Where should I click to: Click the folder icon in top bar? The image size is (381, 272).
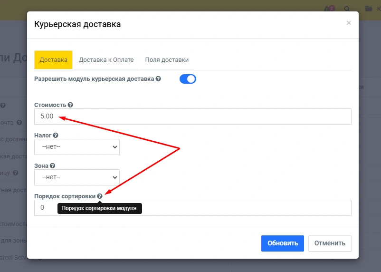(368, 9)
